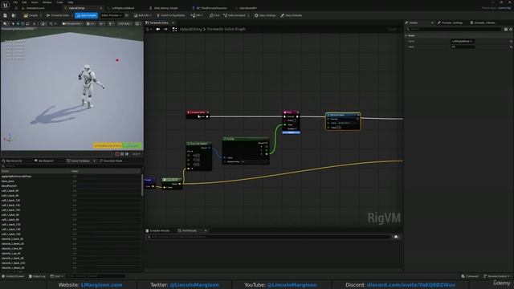Click the green button in viewport corner
This screenshot has height=289, width=514.
click(x=132, y=145)
